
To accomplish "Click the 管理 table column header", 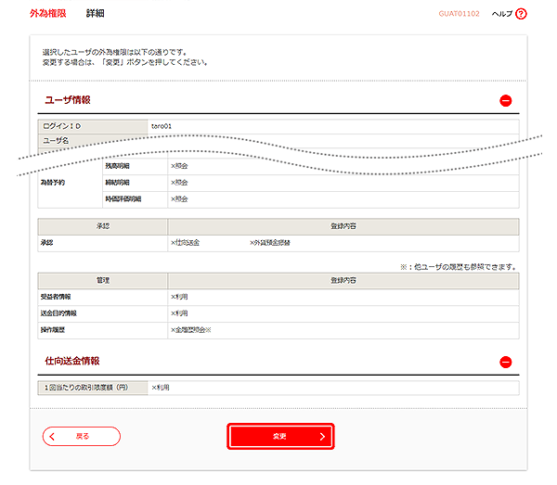I will (103, 281).
